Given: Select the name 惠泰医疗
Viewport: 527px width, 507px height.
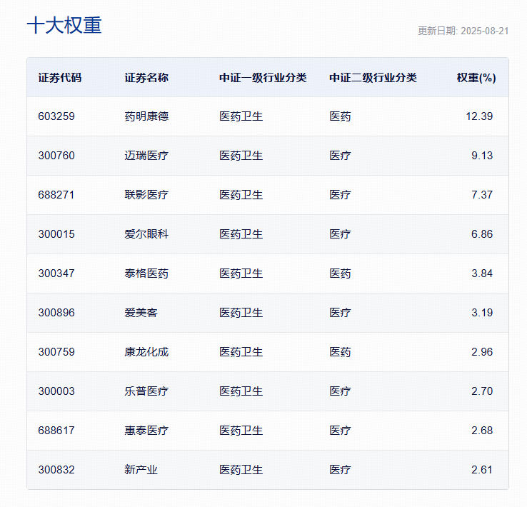Looking at the screenshot, I should coord(146,431).
